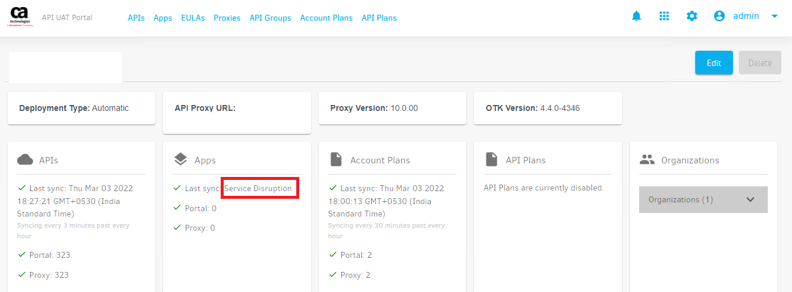This screenshot has height=292, width=792.
Task: Click Proxy: 323 count text
Action: [x=49, y=275]
